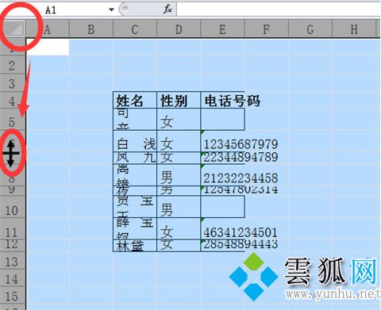Select row 13 header
The height and width of the screenshot is (310, 381).
click(x=13, y=261)
